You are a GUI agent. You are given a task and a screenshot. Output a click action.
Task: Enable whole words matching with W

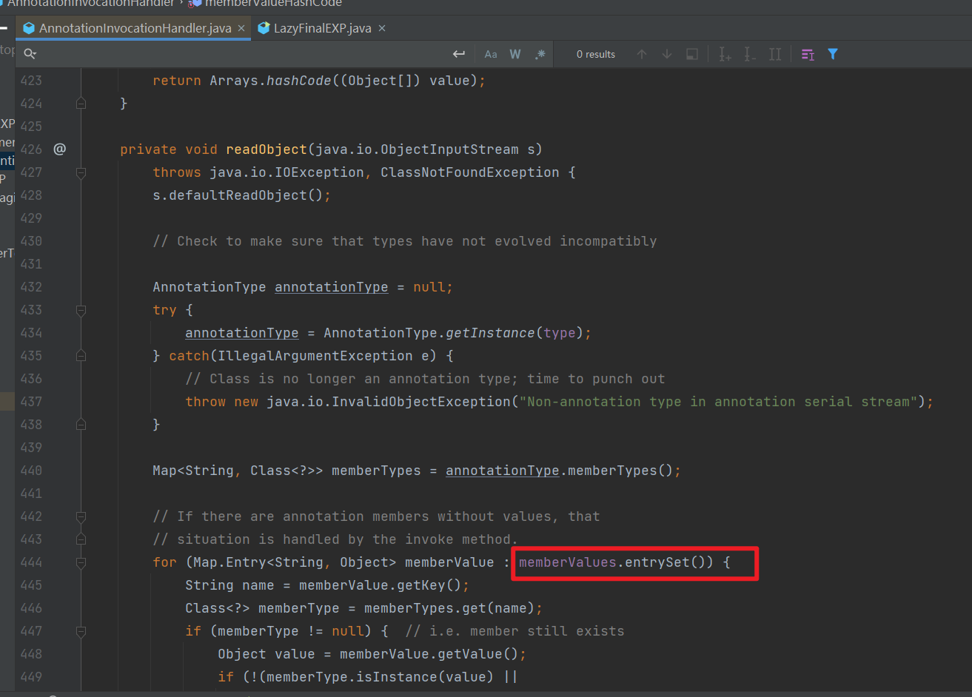(515, 53)
